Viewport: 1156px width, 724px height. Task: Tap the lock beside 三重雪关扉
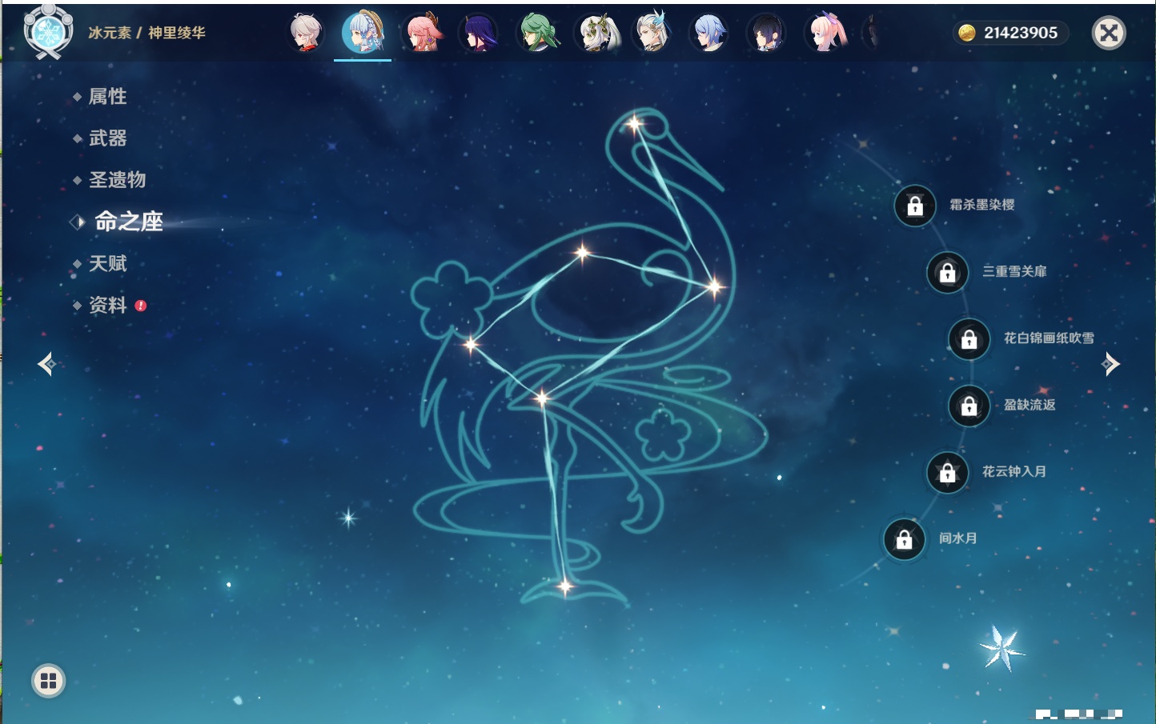click(x=948, y=273)
